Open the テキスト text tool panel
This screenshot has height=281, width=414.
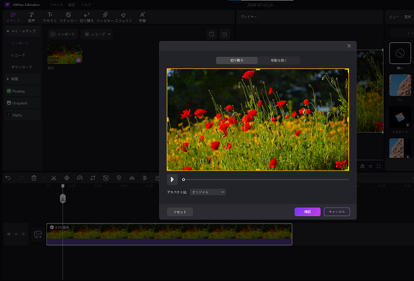point(50,17)
